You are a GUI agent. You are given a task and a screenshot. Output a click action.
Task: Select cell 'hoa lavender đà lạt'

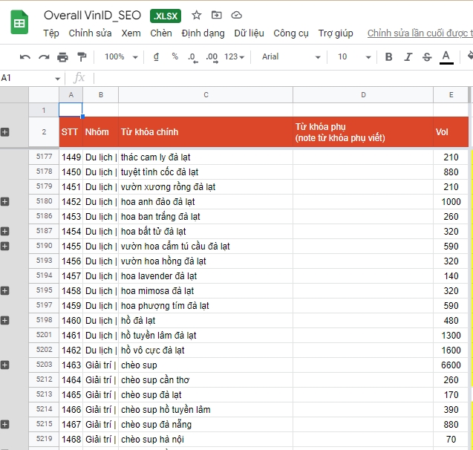click(x=206, y=276)
